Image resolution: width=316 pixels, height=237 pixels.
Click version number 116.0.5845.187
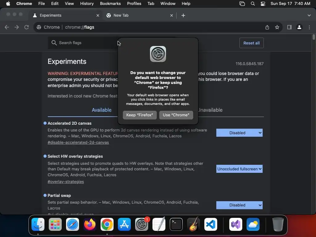(249, 64)
